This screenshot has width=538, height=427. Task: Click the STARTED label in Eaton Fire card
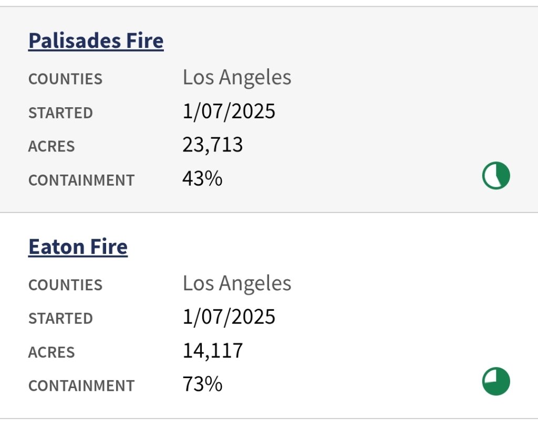click(60, 319)
